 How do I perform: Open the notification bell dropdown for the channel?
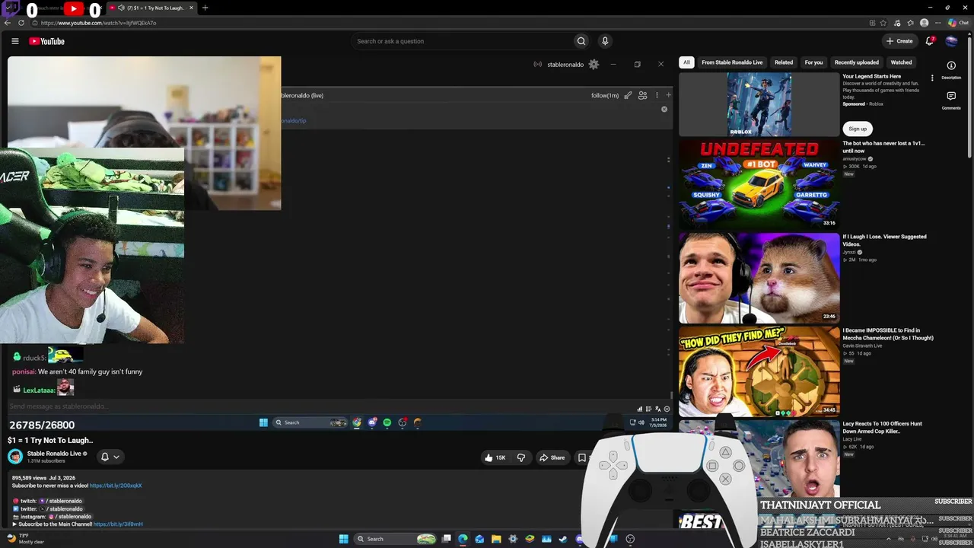110,457
